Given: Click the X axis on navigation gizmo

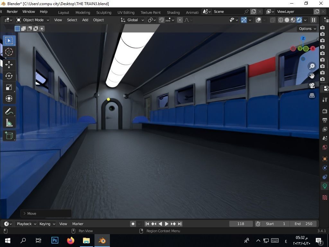Looking at the screenshot, I should [313, 49].
